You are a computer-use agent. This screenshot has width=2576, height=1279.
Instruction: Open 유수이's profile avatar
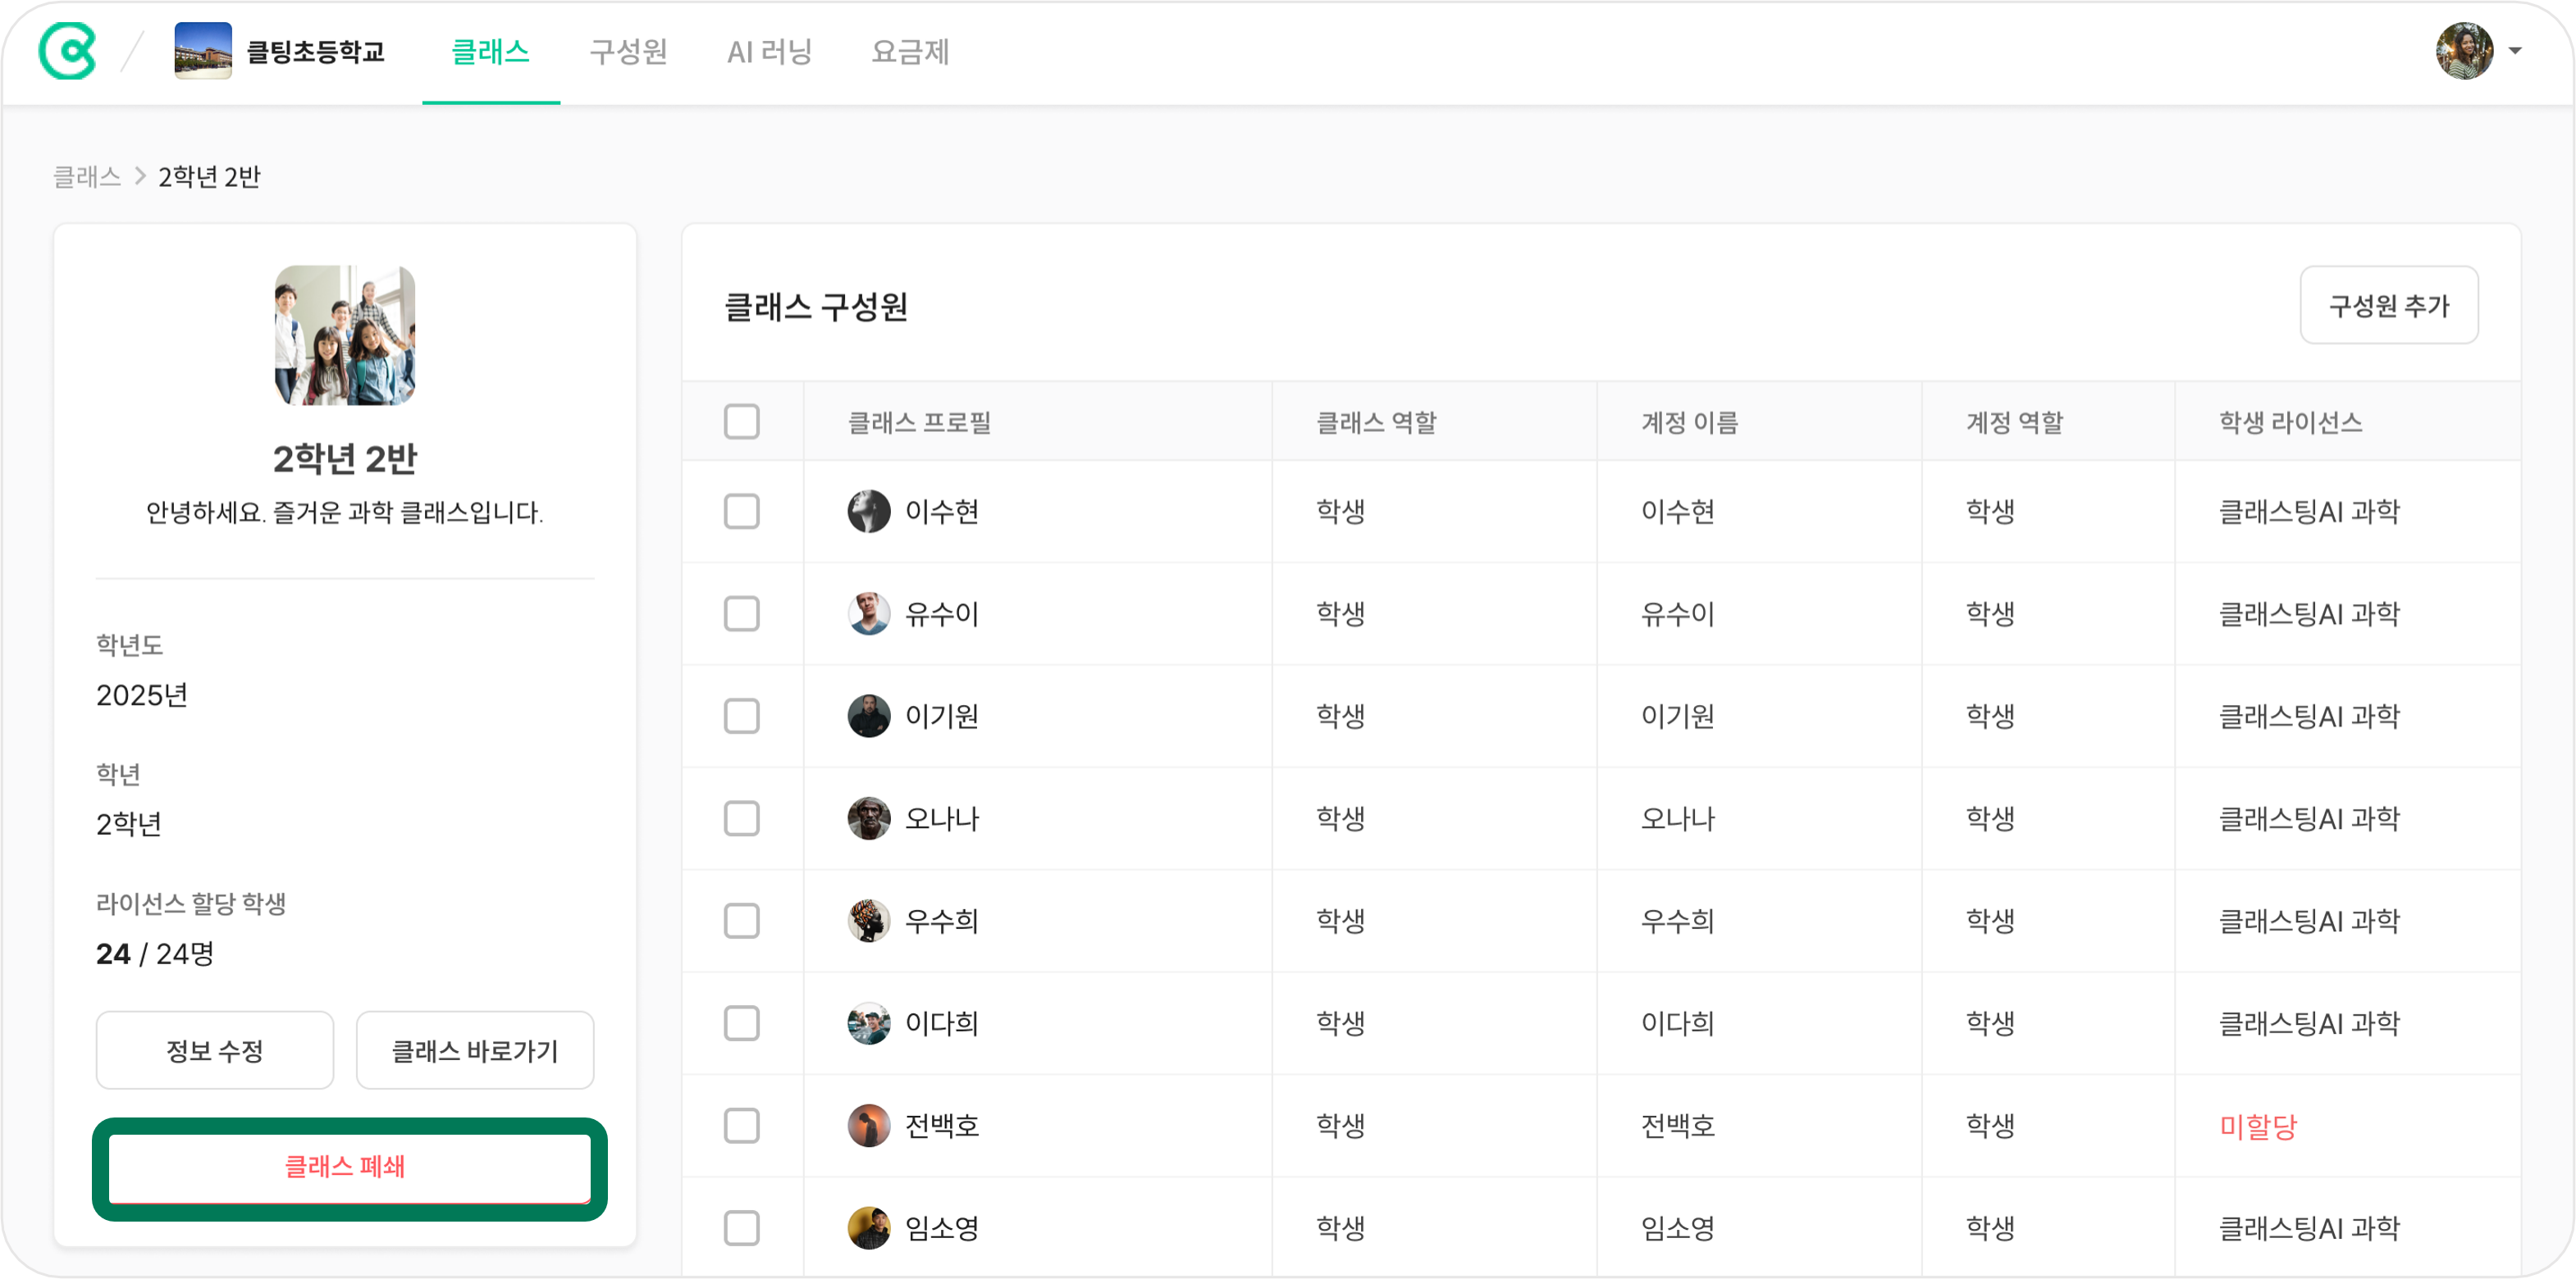click(869, 613)
